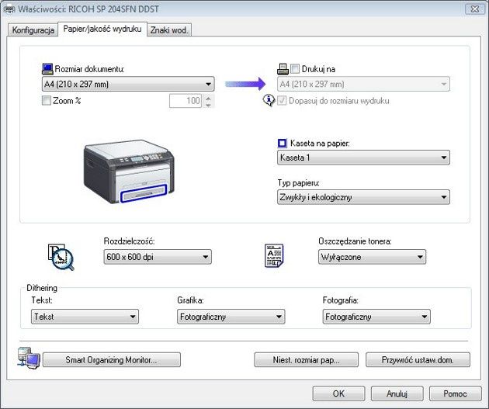Tick the Drukuj na checkbox
The image size is (489, 409).
pos(295,69)
